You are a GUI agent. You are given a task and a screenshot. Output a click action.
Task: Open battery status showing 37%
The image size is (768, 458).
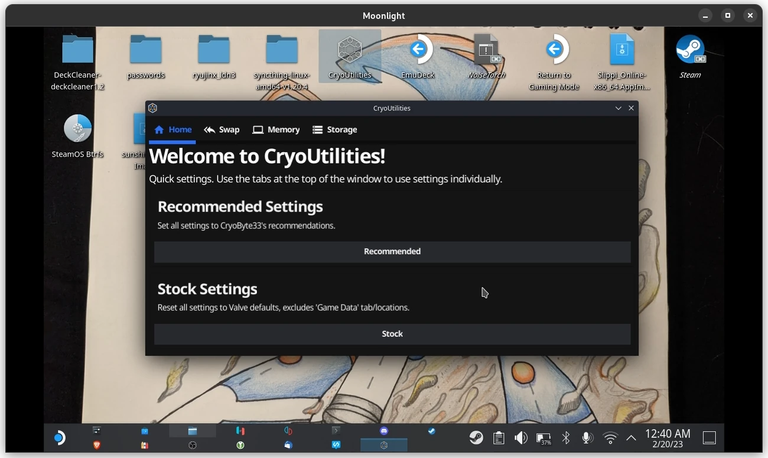pyautogui.click(x=544, y=438)
